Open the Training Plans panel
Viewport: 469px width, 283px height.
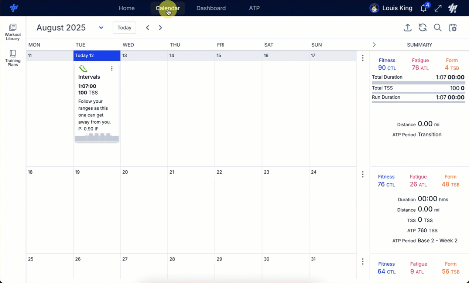click(x=13, y=58)
